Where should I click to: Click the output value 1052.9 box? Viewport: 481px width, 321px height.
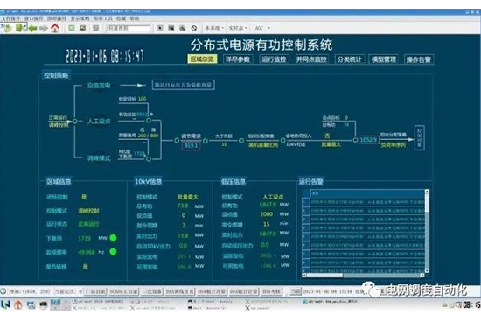click(368, 140)
